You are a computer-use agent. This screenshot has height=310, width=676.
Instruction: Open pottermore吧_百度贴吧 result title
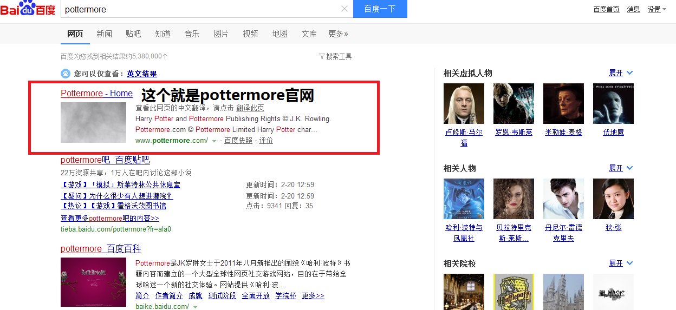105,160
